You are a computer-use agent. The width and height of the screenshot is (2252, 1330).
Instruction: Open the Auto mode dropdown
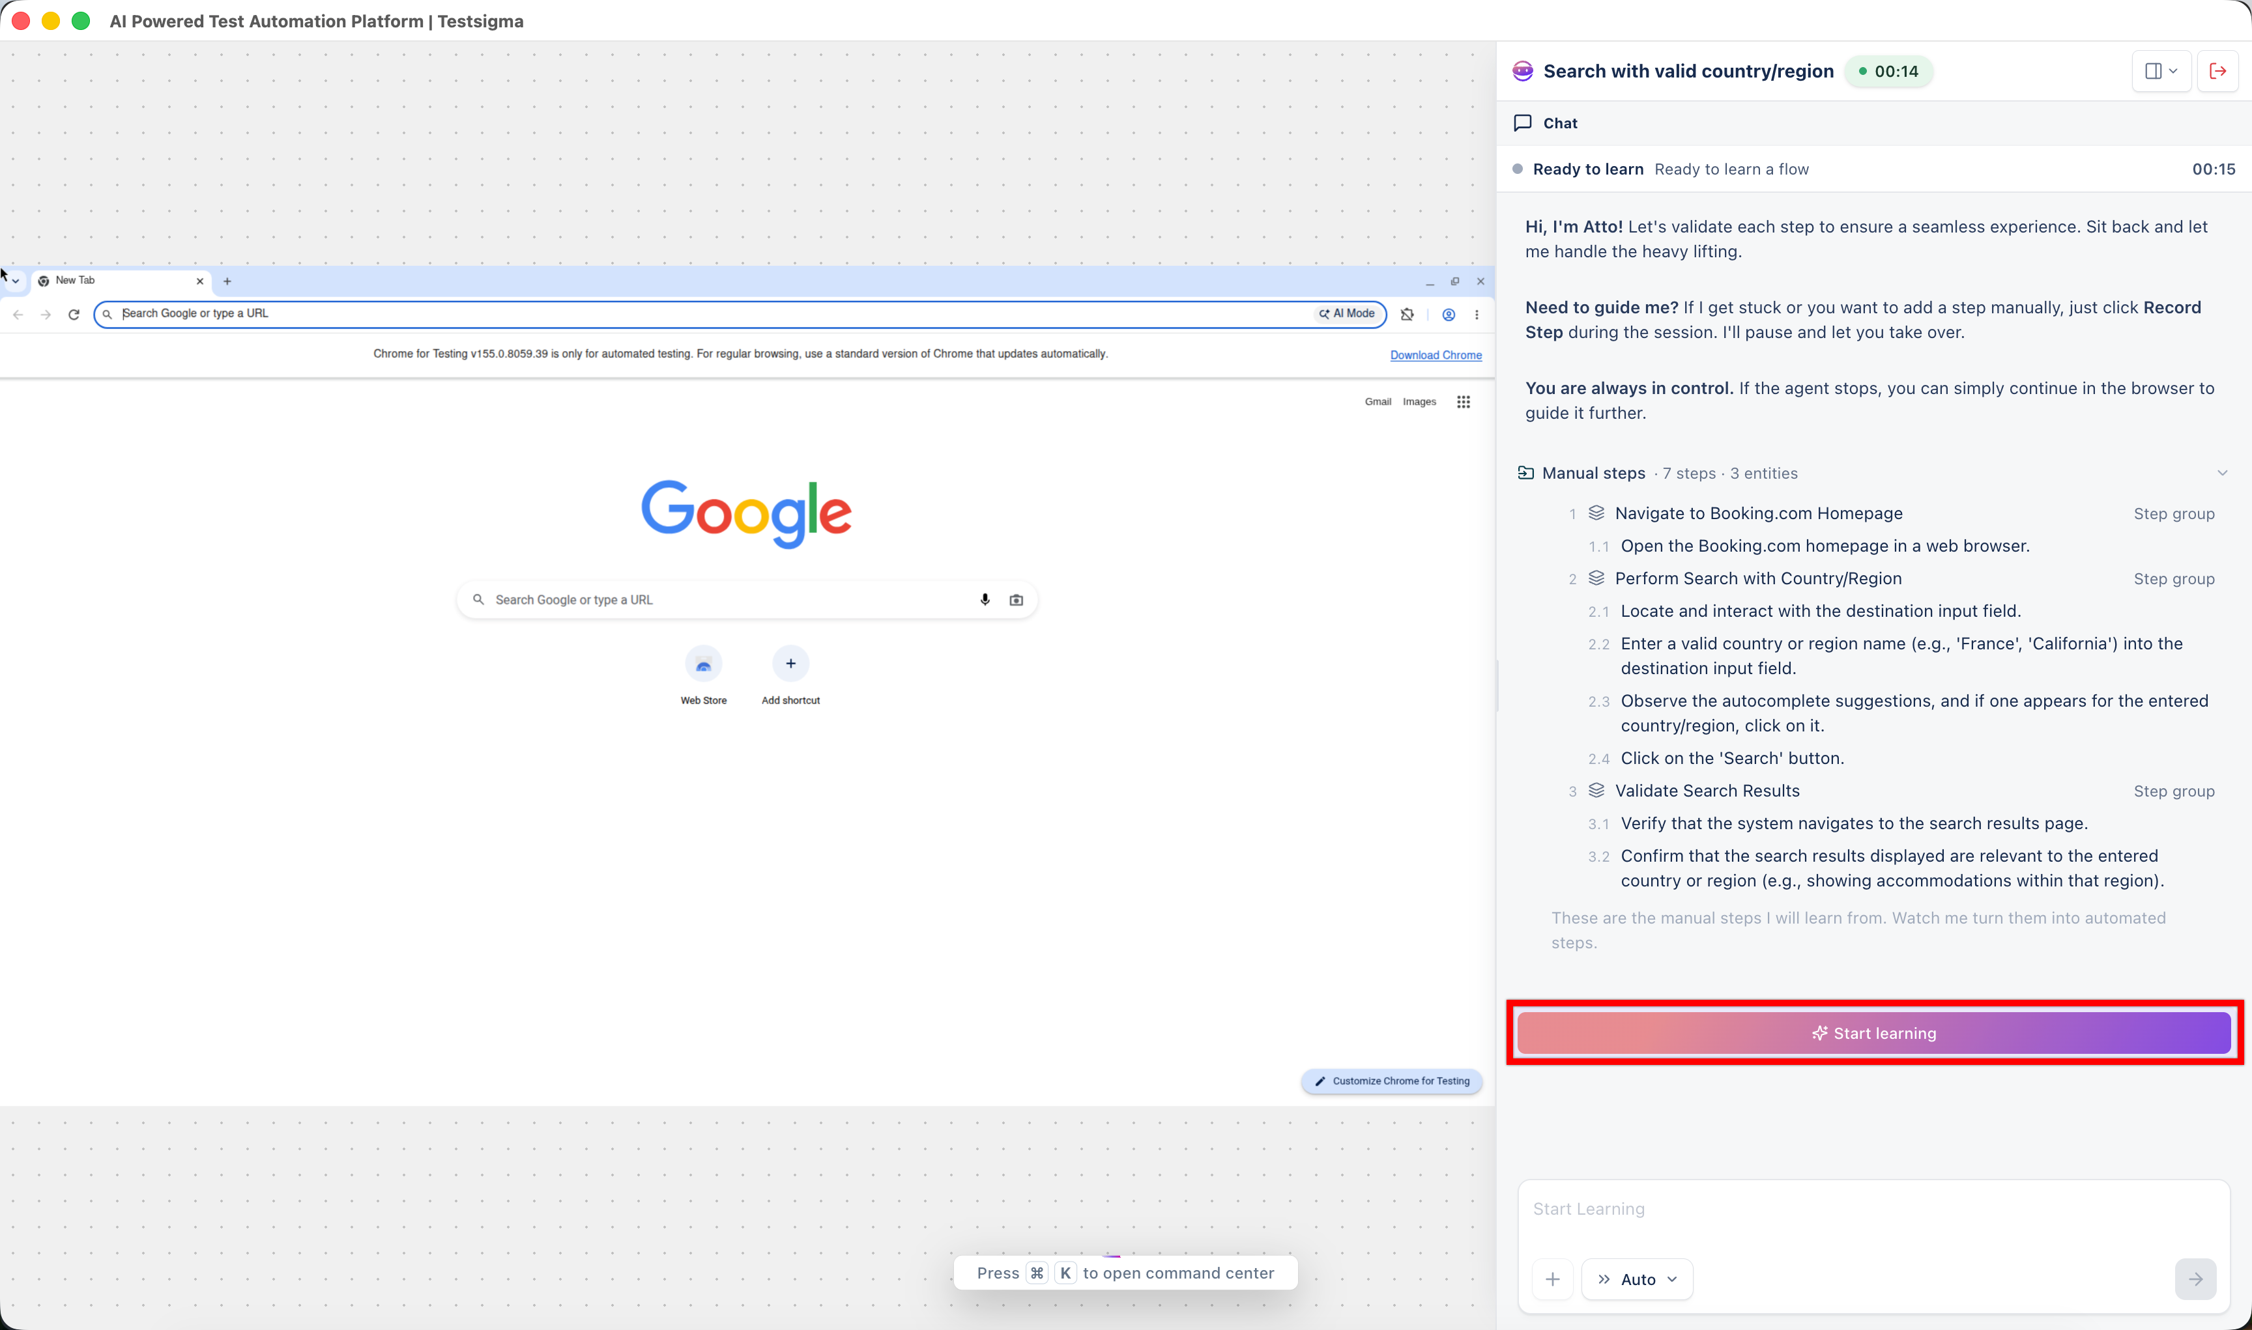click(1637, 1279)
